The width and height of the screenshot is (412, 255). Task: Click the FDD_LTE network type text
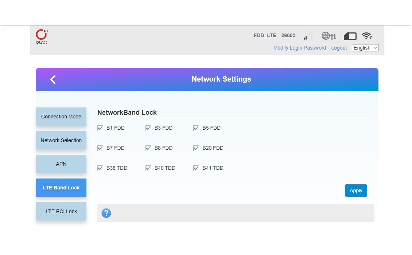click(265, 35)
